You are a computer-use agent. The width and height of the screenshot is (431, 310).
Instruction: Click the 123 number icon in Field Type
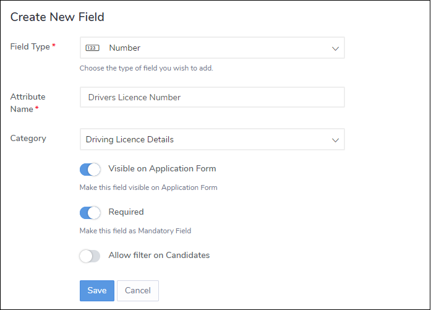coord(92,48)
